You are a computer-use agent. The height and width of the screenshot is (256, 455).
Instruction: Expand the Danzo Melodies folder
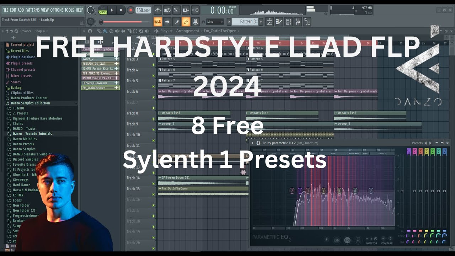coord(25,139)
